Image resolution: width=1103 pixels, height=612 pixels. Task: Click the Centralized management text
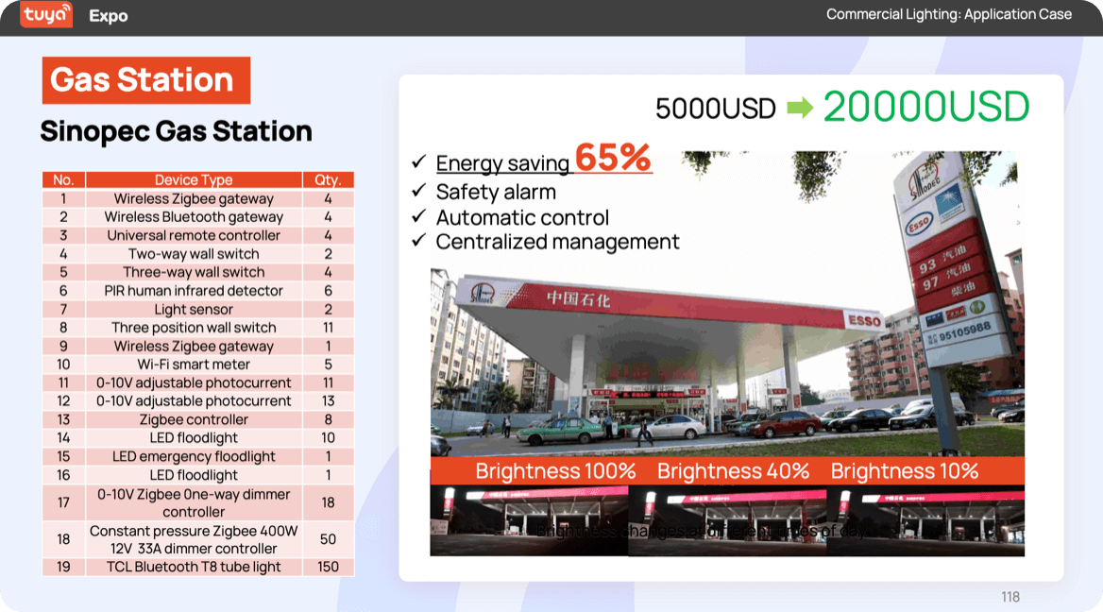558,242
